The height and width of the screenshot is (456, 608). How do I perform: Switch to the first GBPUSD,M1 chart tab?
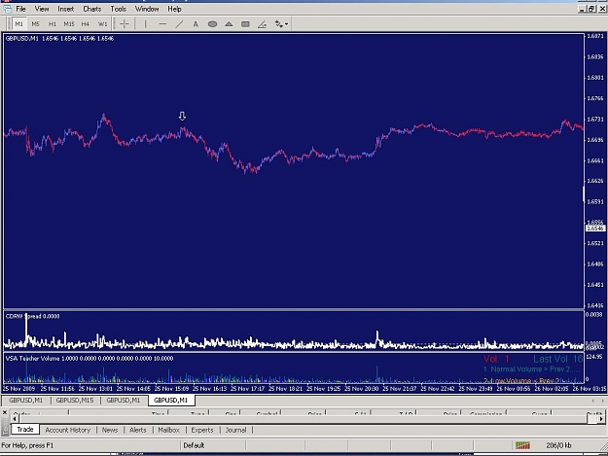point(25,401)
